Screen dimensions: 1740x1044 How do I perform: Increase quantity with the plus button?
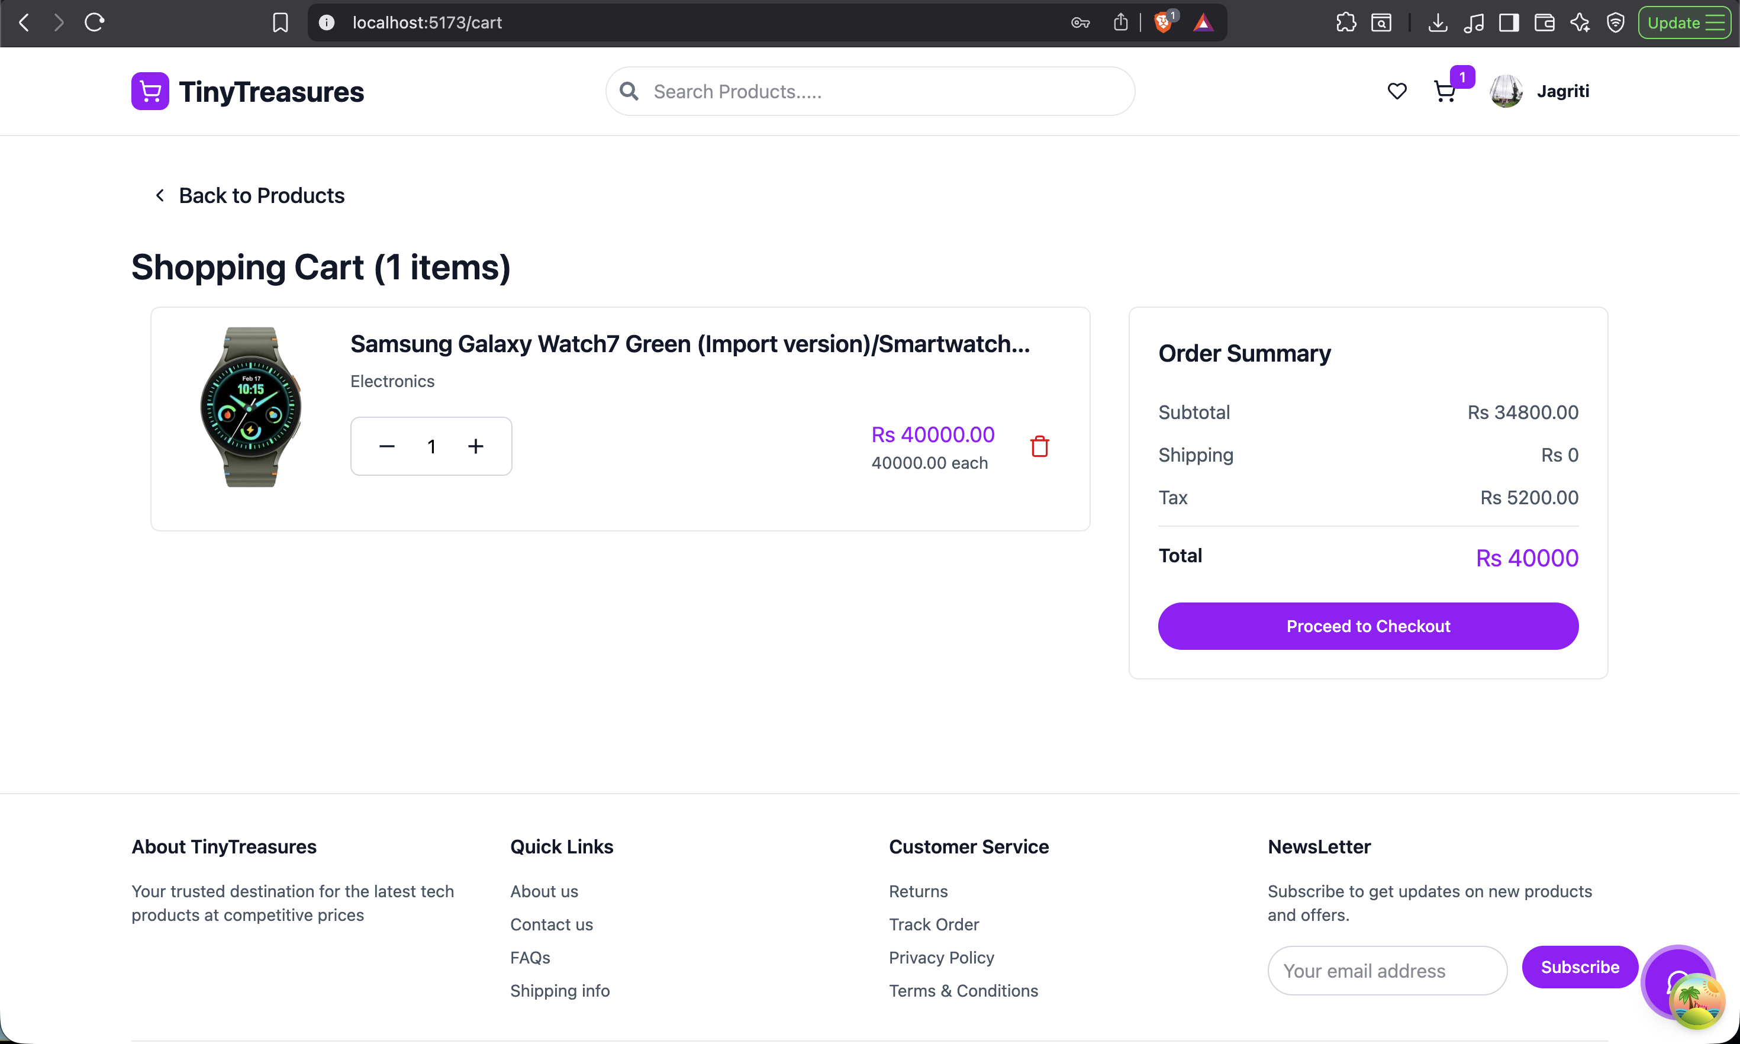[x=476, y=446]
